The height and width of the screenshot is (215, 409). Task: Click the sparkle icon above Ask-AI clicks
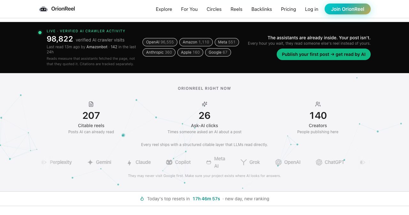coord(204,104)
